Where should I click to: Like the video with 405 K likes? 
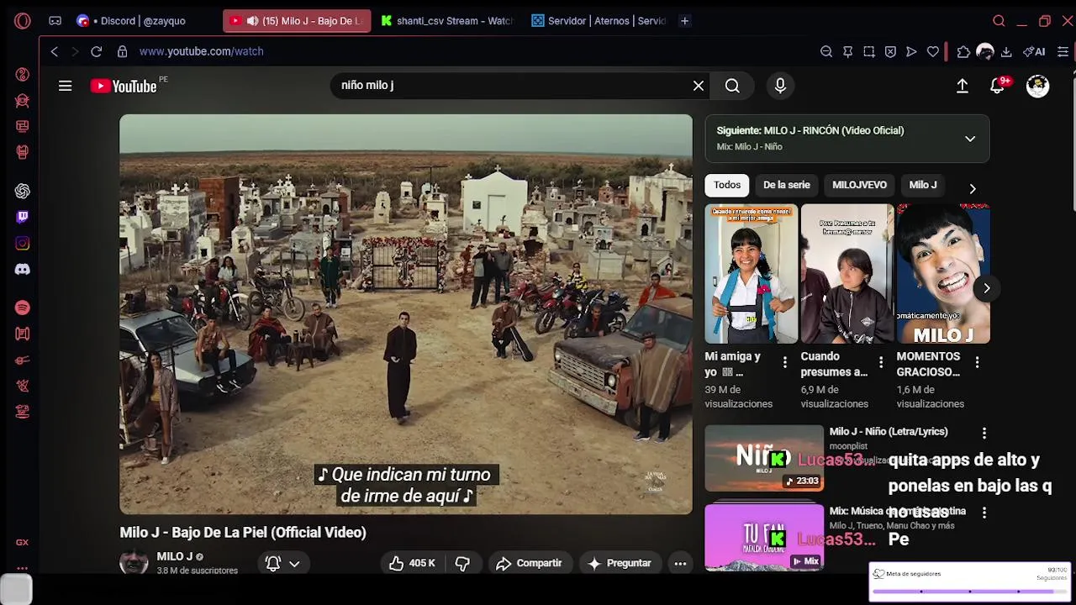pos(412,563)
